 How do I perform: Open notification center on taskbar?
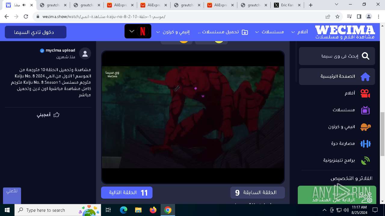coord(375,210)
